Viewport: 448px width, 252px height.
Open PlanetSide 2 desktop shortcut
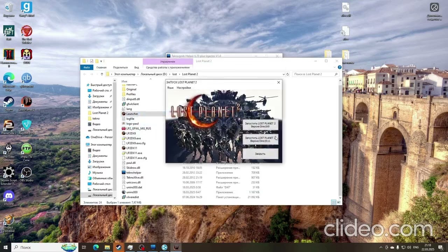[9, 127]
